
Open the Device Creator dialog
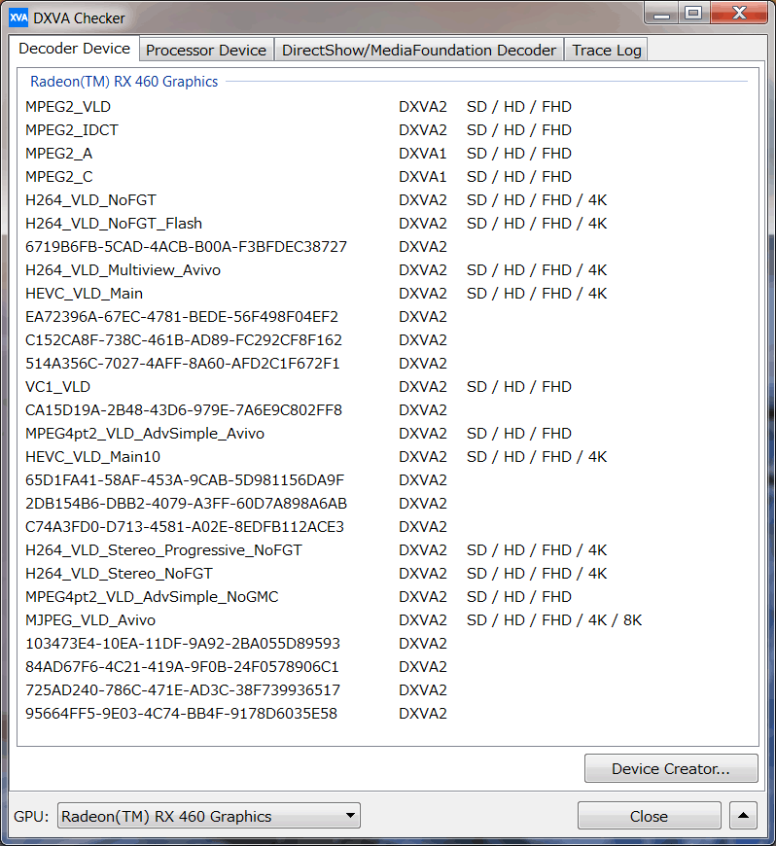click(671, 768)
